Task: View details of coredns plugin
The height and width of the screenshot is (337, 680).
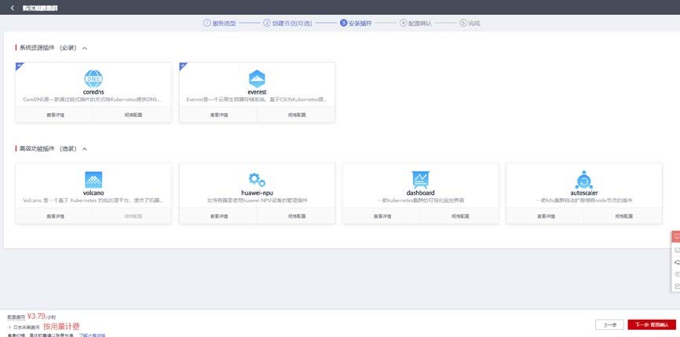Action: coord(55,115)
